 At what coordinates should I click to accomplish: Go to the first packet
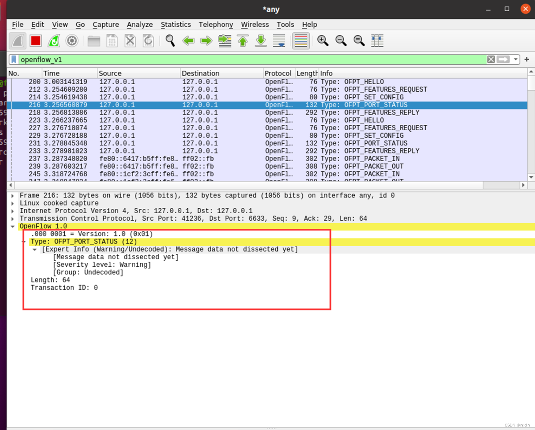pyautogui.click(x=243, y=41)
